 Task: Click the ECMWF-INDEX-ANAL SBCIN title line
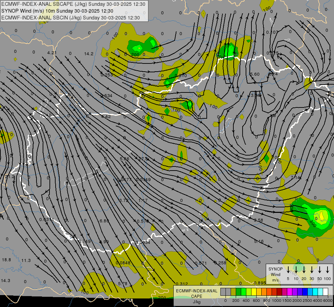71,18
